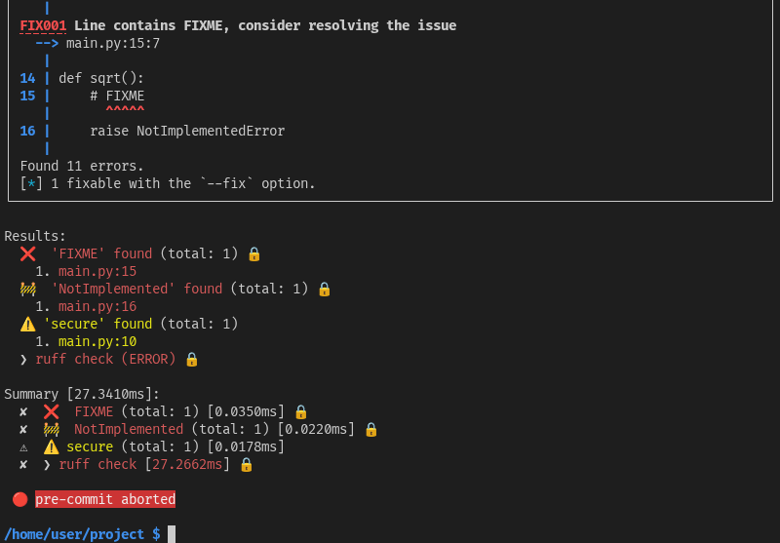Click line number 14 in the code excerpt
This screenshot has width=780, height=543.
pyautogui.click(x=27, y=79)
